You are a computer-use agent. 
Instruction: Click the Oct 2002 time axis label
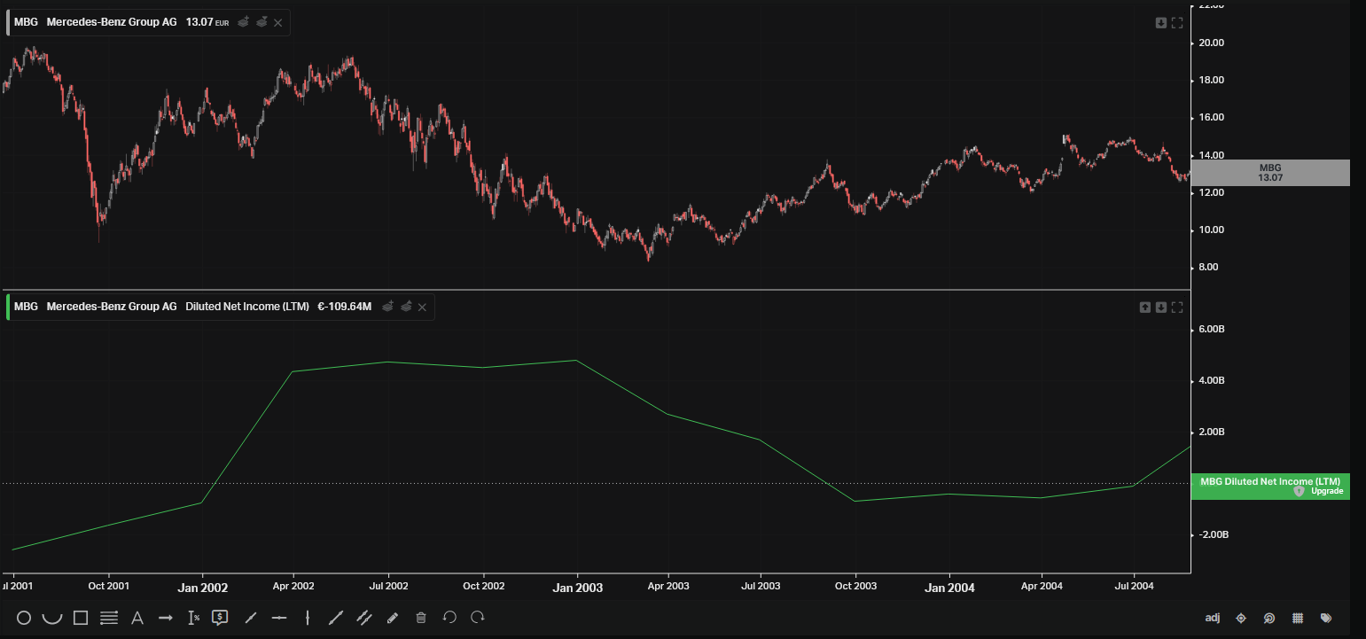coord(484,586)
